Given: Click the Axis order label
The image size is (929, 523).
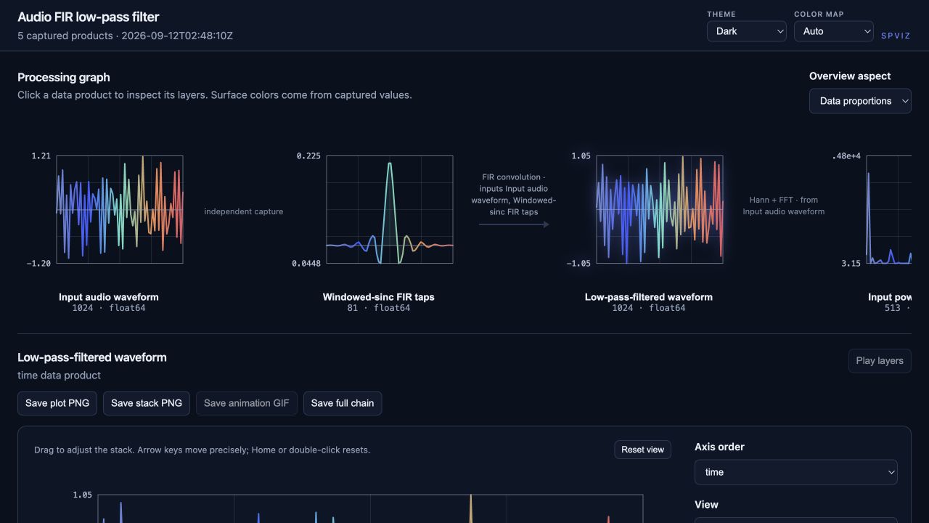Looking at the screenshot, I should coord(720,447).
